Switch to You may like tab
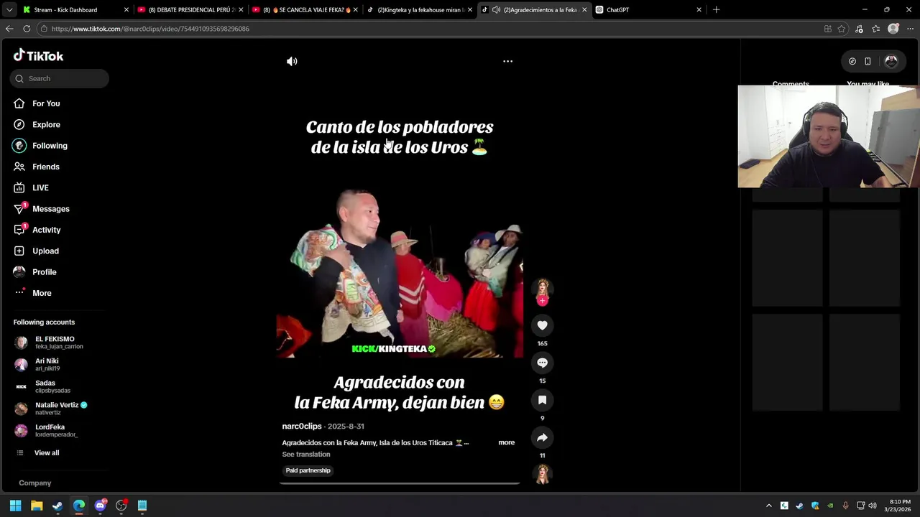 tap(868, 83)
